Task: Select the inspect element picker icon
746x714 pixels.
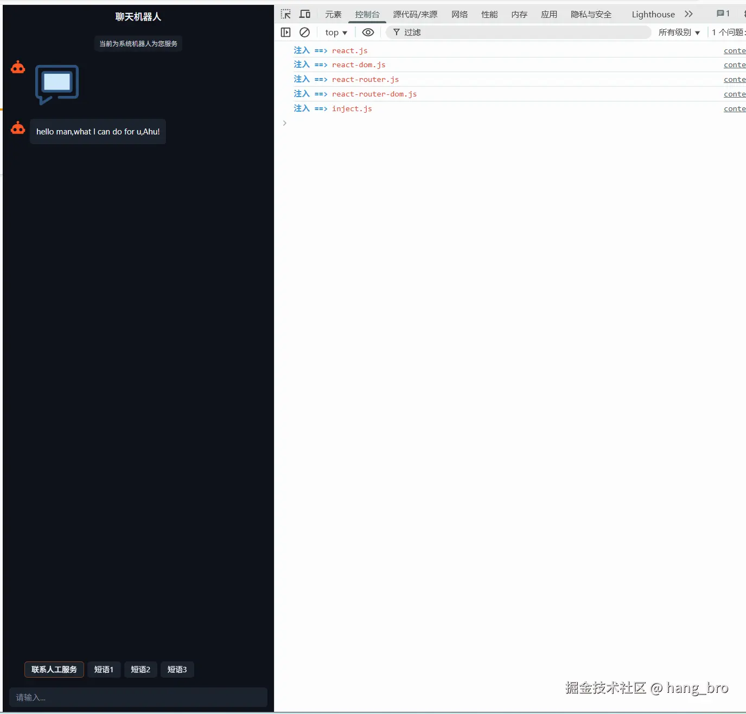Action: tap(286, 14)
